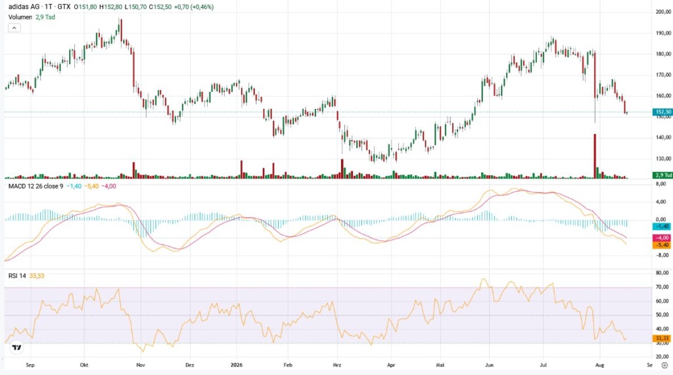Click the orange -5,40 MACD line tag
This screenshot has width=673, height=375.
661,245
